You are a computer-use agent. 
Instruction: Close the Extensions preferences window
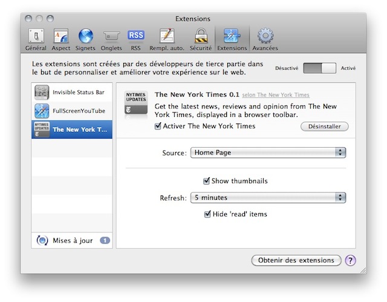pyautogui.click(x=28, y=19)
